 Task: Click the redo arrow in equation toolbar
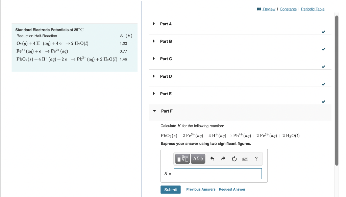tap(223, 158)
